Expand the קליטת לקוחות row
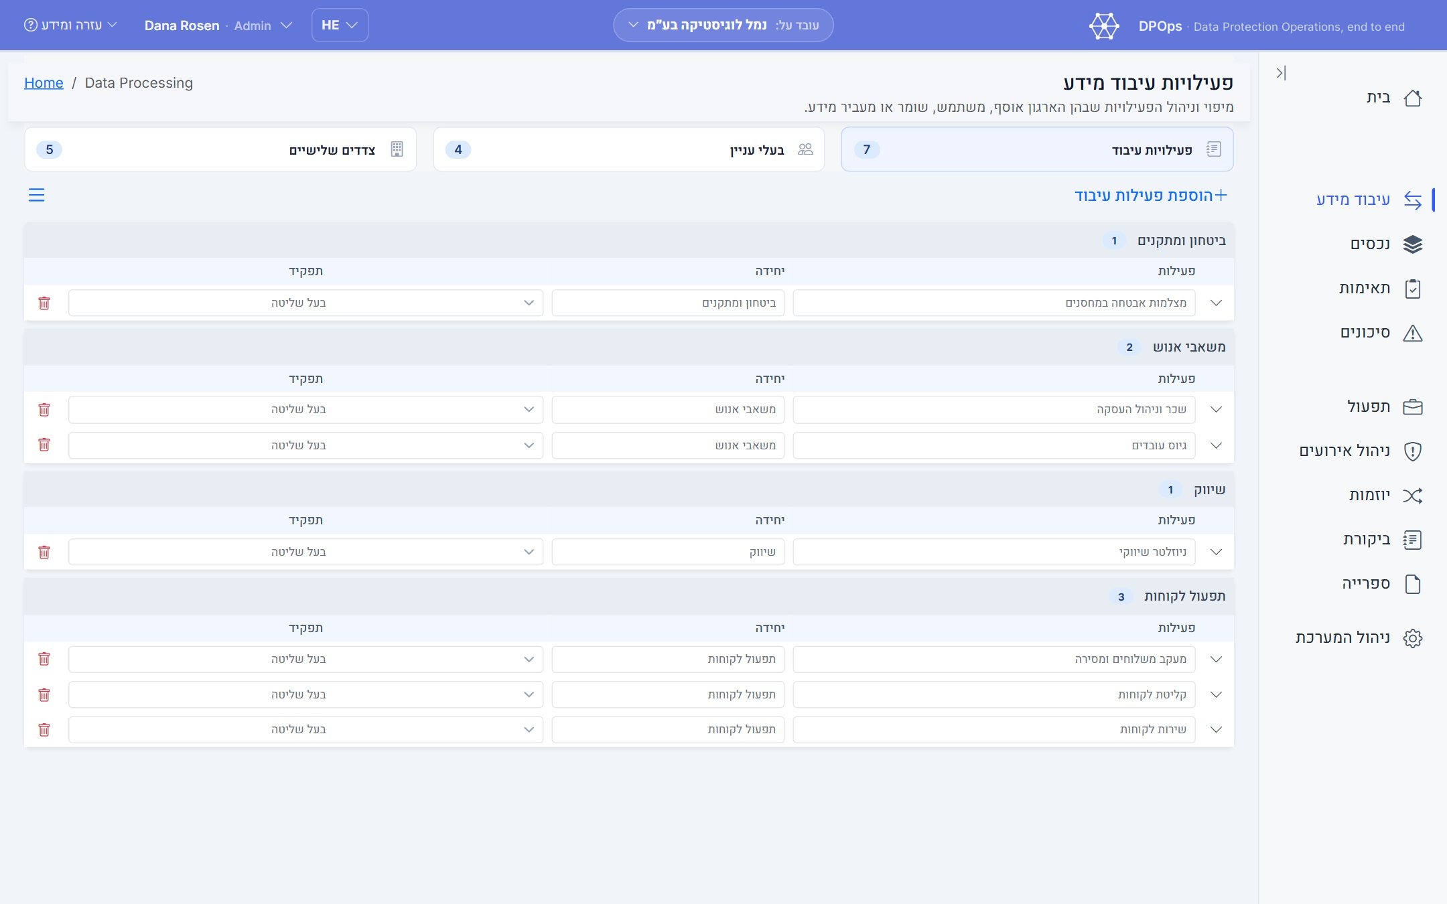Viewport: 1447px width, 904px height. [1217, 695]
